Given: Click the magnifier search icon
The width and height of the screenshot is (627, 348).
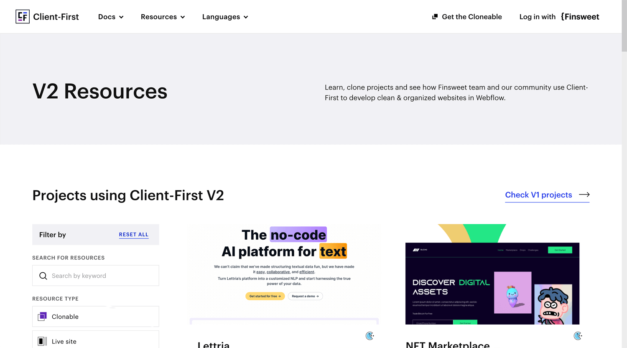Looking at the screenshot, I should coord(43,276).
